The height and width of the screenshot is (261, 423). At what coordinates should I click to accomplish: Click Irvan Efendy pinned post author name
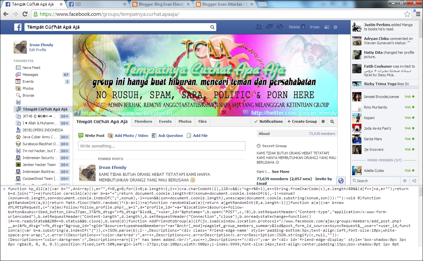(x=112, y=168)
